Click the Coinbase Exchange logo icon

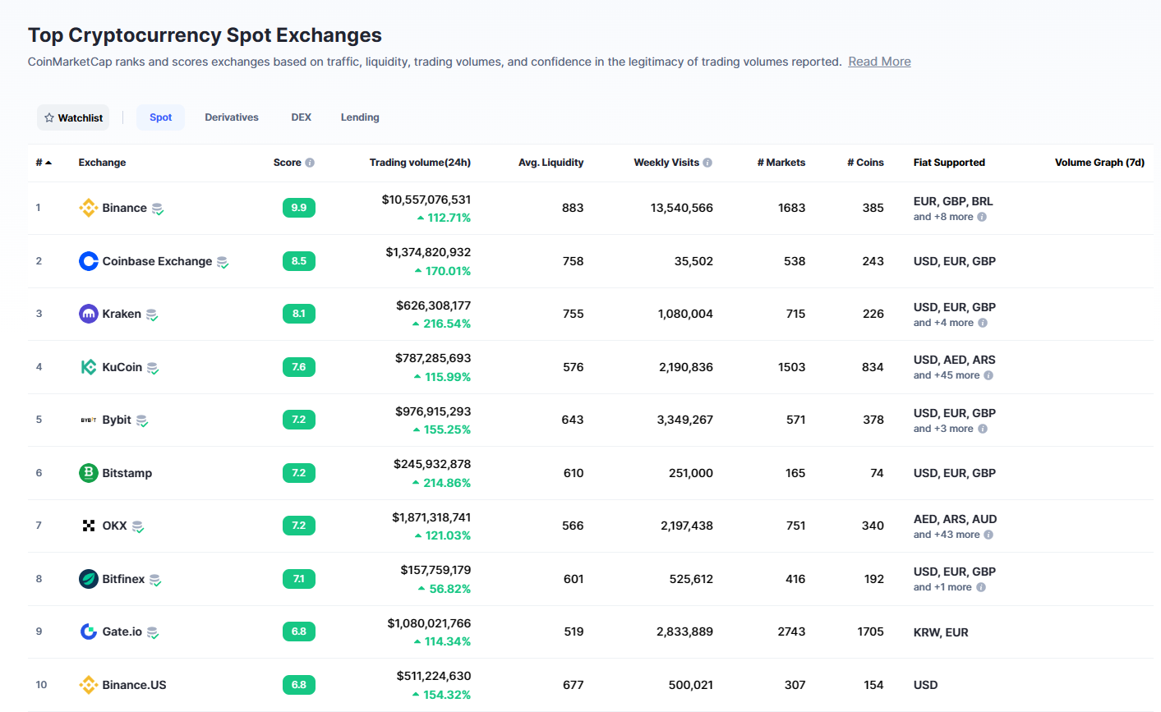(x=88, y=261)
